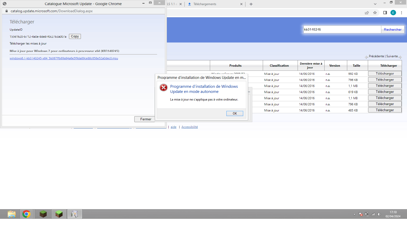Image resolution: width=407 pixels, height=229 pixels.
Task: Go to the Suivante page link
Action: tap(392, 56)
